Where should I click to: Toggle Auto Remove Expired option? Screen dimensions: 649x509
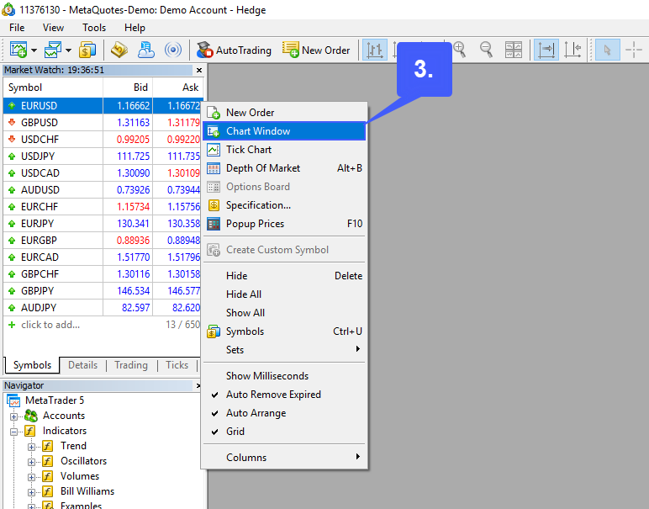tap(284, 395)
